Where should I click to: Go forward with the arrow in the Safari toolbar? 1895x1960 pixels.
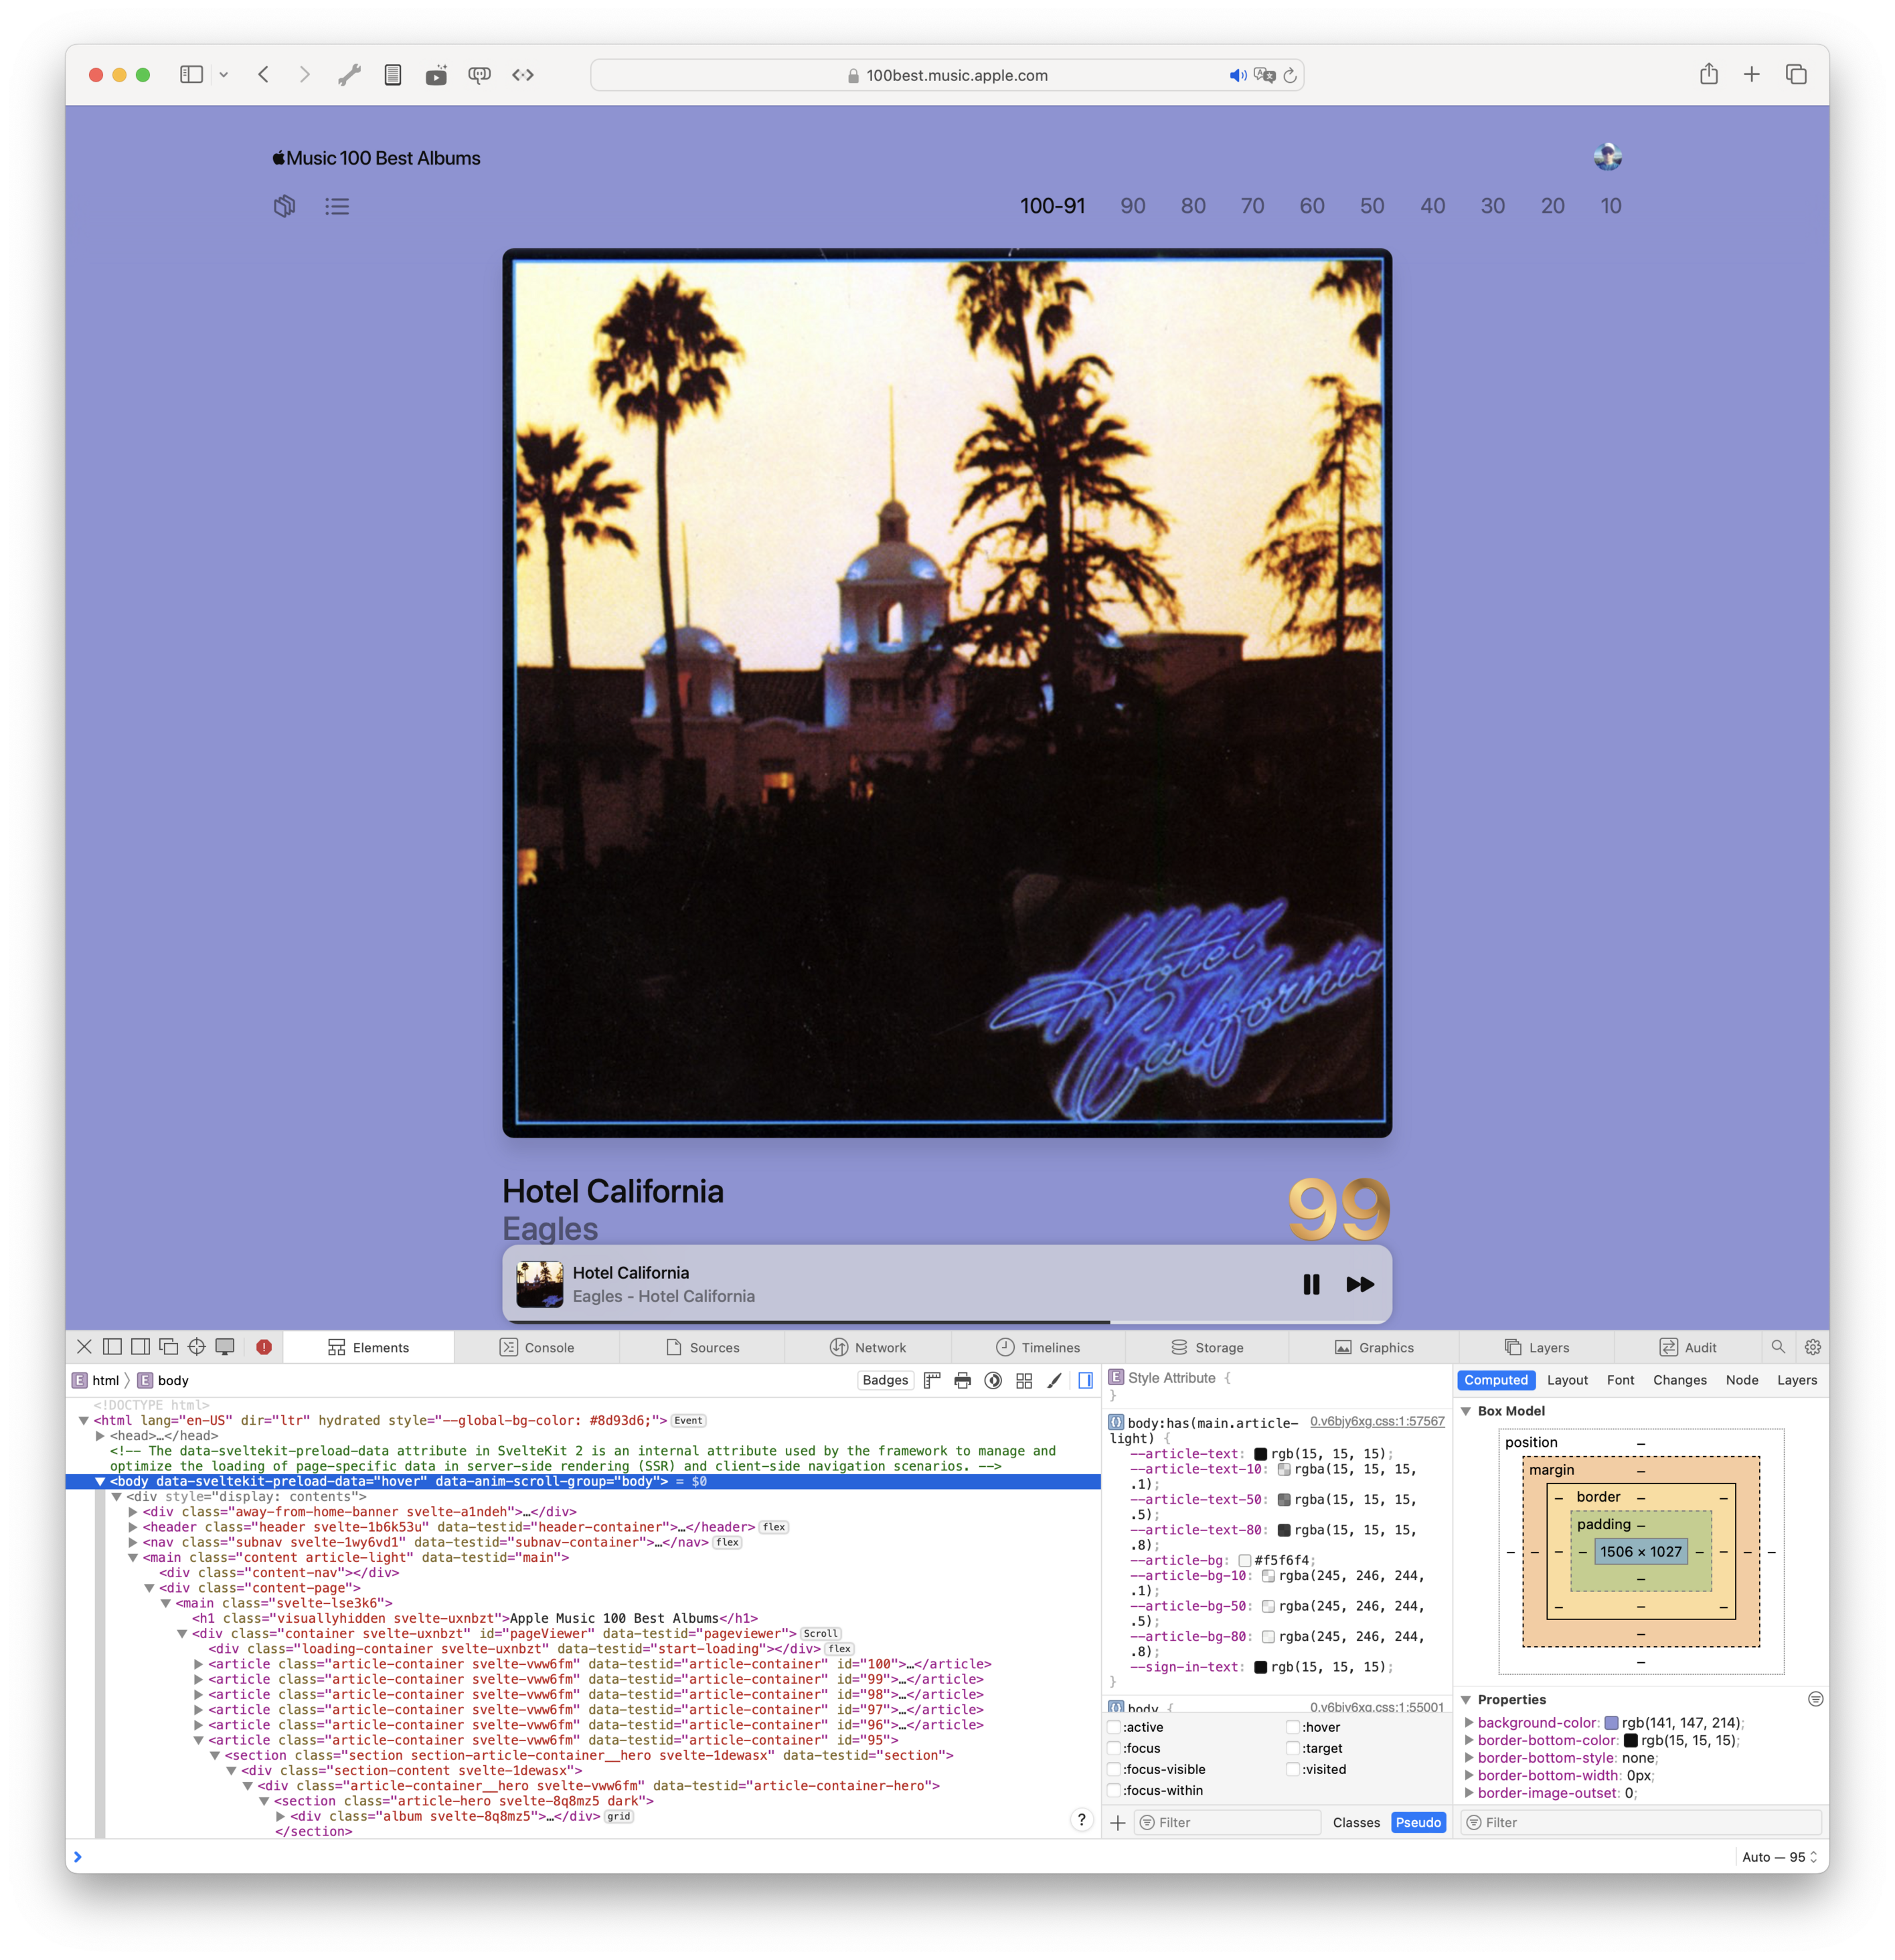(304, 74)
